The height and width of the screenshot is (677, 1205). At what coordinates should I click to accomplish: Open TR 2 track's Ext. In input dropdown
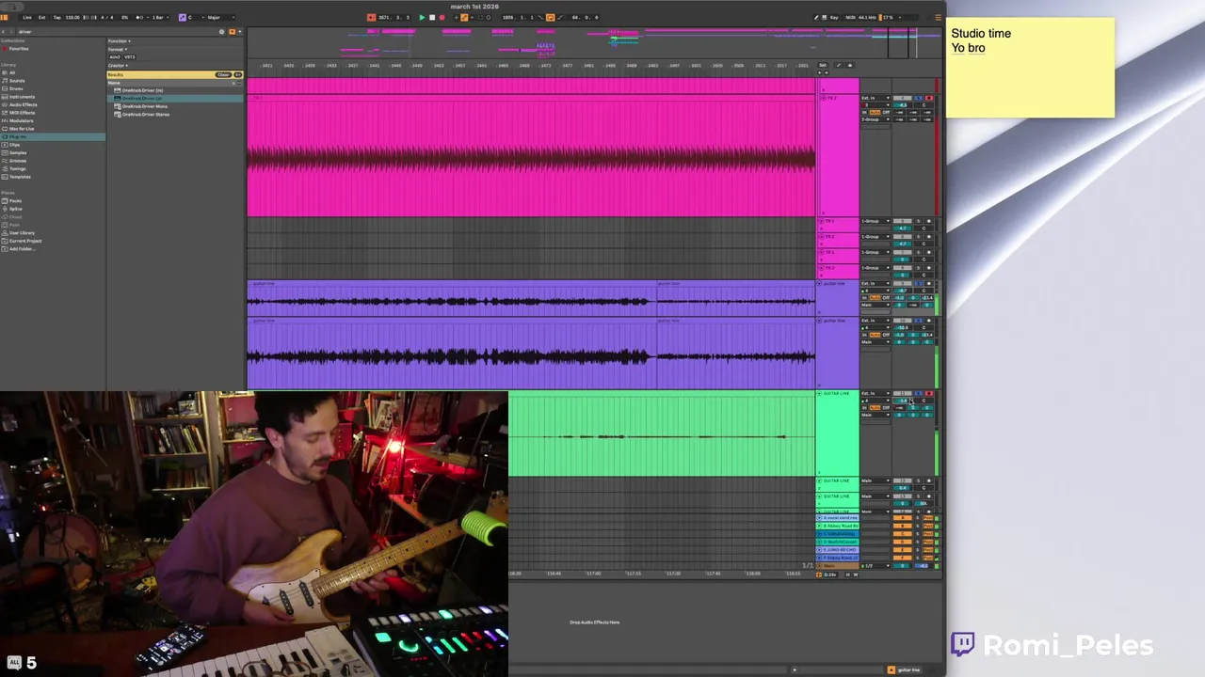coord(876,98)
